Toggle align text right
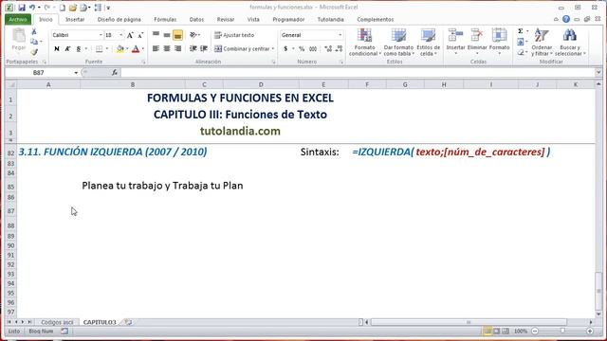607x341 pixels. [x=177, y=48]
